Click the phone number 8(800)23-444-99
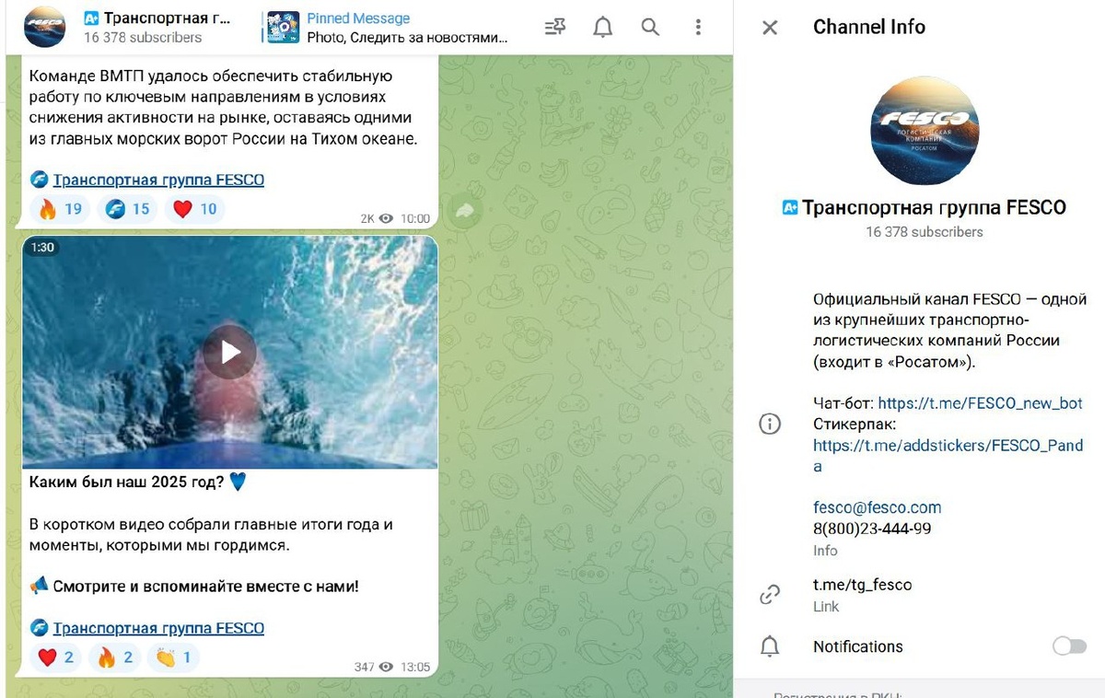 pos(872,529)
